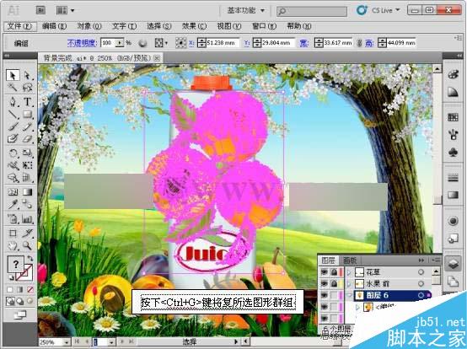This screenshot has height=349, width=467.
Task: Click target circle of 花草 layer
Action: 421,272
